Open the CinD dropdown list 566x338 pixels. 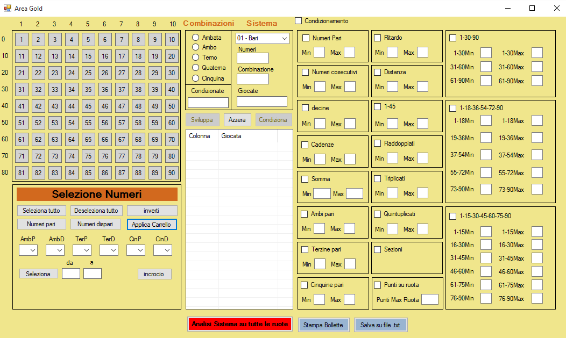pos(162,250)
